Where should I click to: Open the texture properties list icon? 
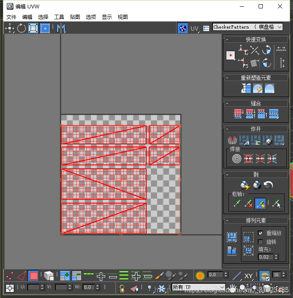(x=206, y=28)
